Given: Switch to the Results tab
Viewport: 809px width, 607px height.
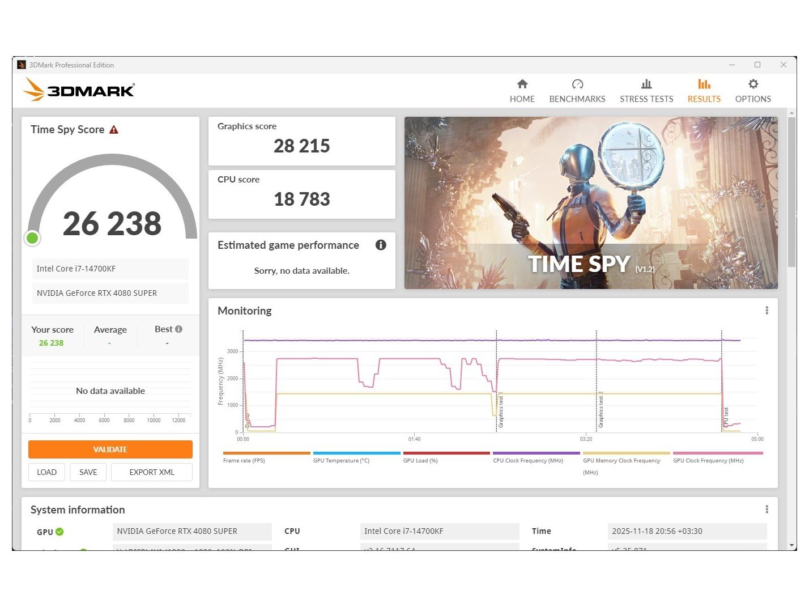Looking at the screenshot, I should pos(704,91).
